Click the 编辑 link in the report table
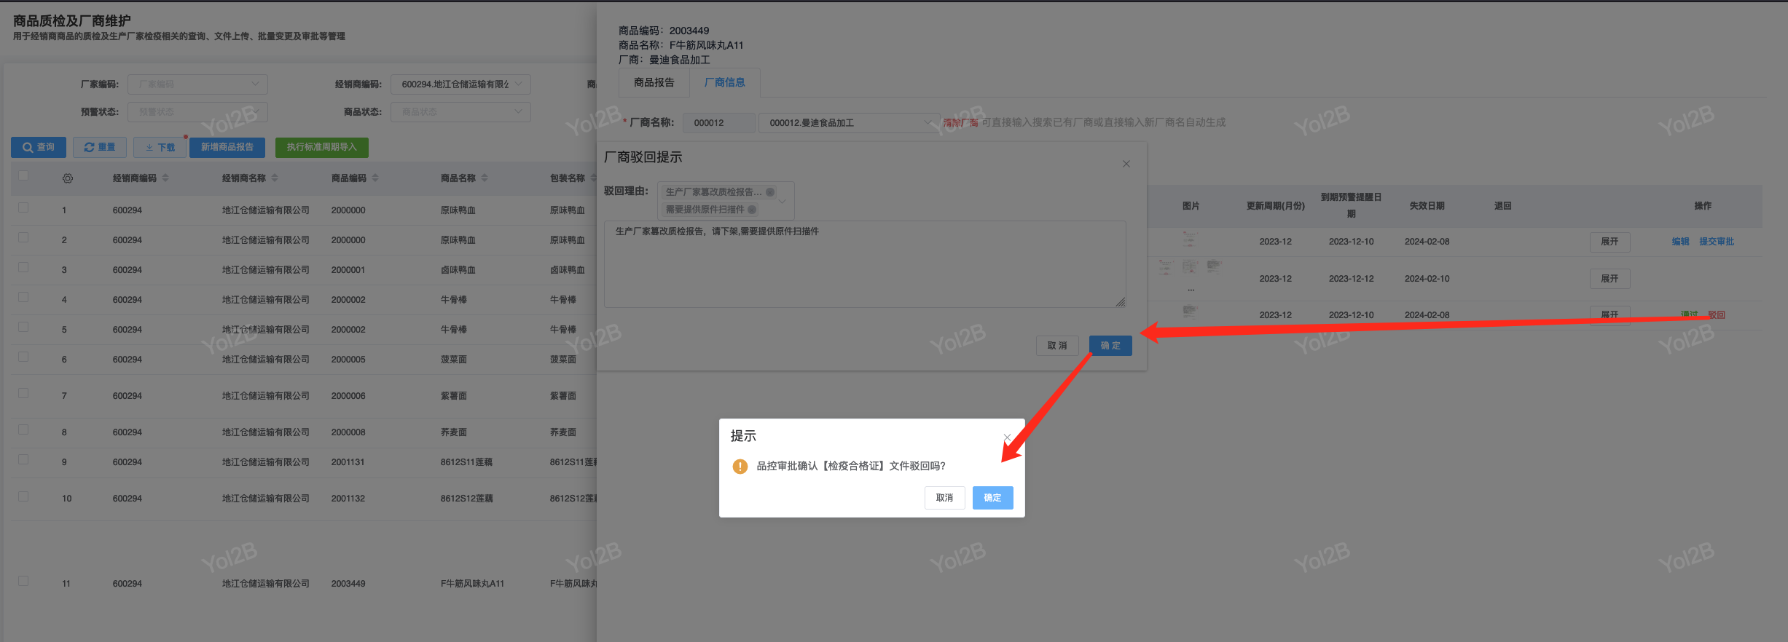The width and height of the screenshot is (1788, 642). (x=1680, y=242)
